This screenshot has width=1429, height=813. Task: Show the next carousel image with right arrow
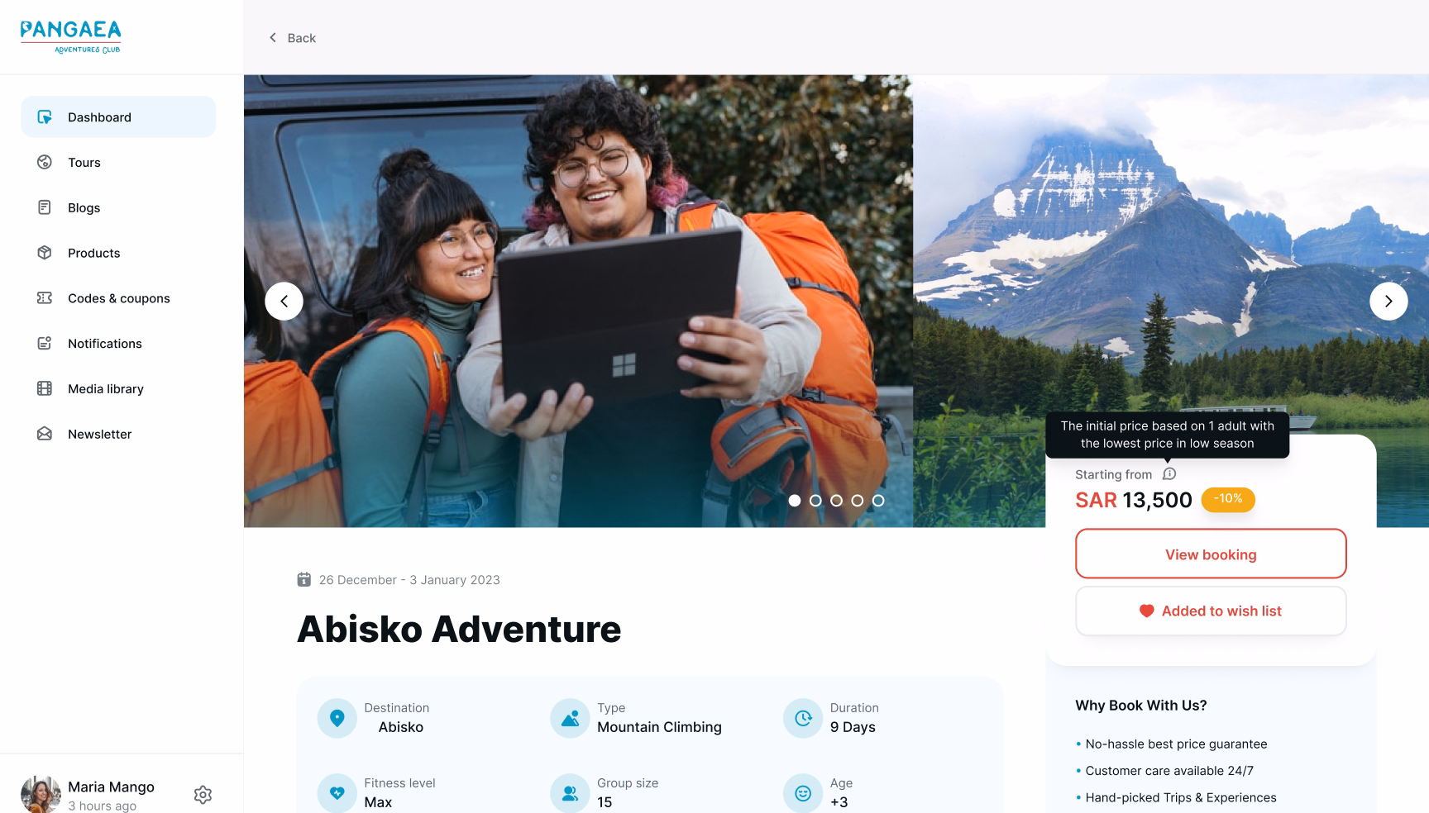pos(1388,302)
